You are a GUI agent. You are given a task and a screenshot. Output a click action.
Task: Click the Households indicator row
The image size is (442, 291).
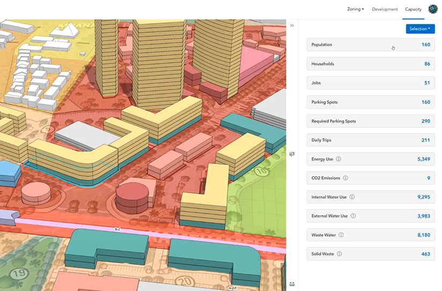click(371, 64)
